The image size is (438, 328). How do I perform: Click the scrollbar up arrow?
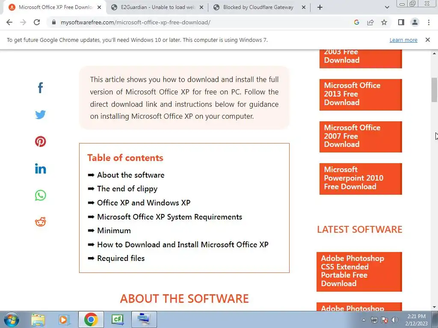click(434, 53)
